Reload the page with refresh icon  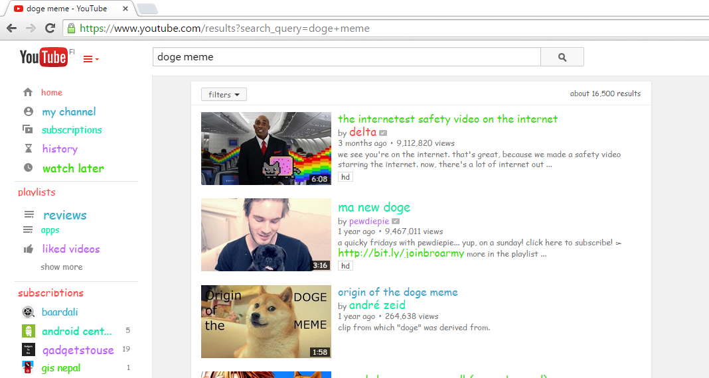[50, 29]
